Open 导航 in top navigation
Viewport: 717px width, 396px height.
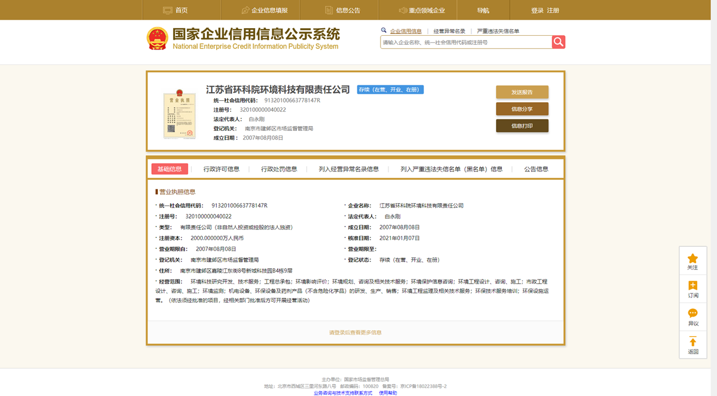point(483,10)
